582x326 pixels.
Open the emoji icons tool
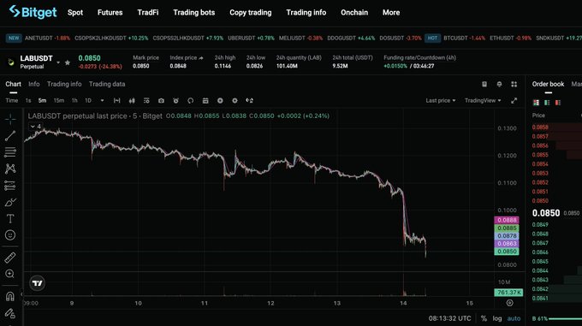click(x=10, y=234)
